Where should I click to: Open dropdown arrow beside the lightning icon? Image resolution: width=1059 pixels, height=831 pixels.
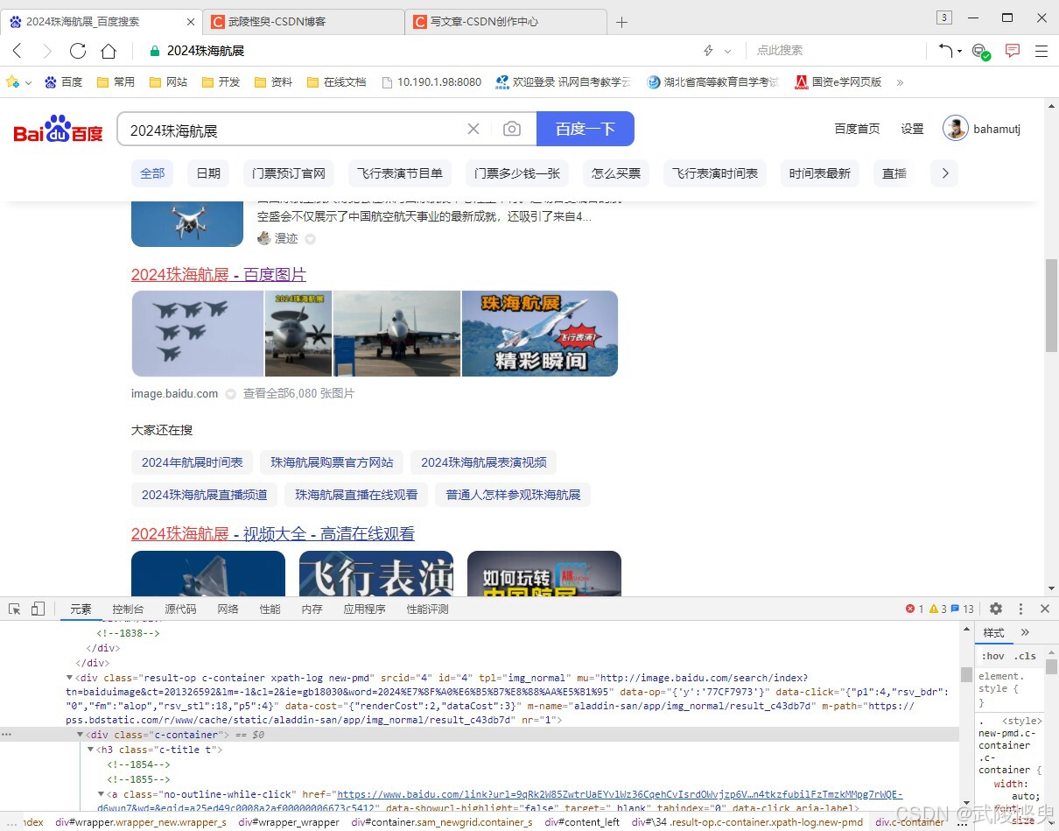727,52
